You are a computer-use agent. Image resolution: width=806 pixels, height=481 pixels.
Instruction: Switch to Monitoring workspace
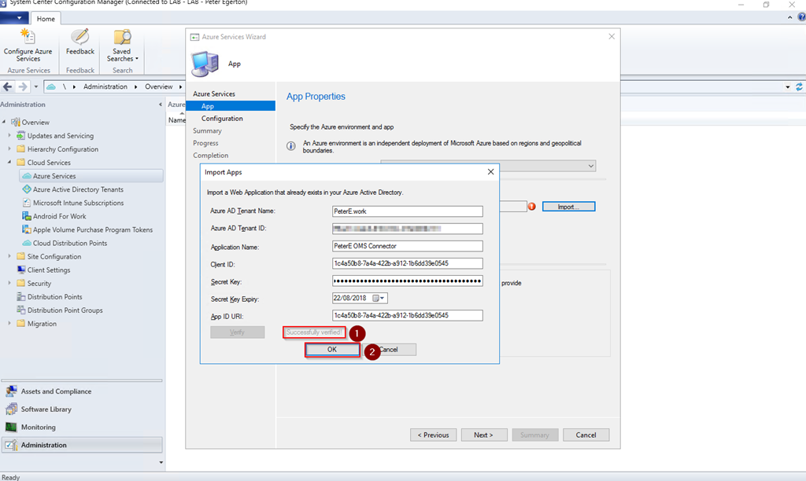tap(38, 427)
